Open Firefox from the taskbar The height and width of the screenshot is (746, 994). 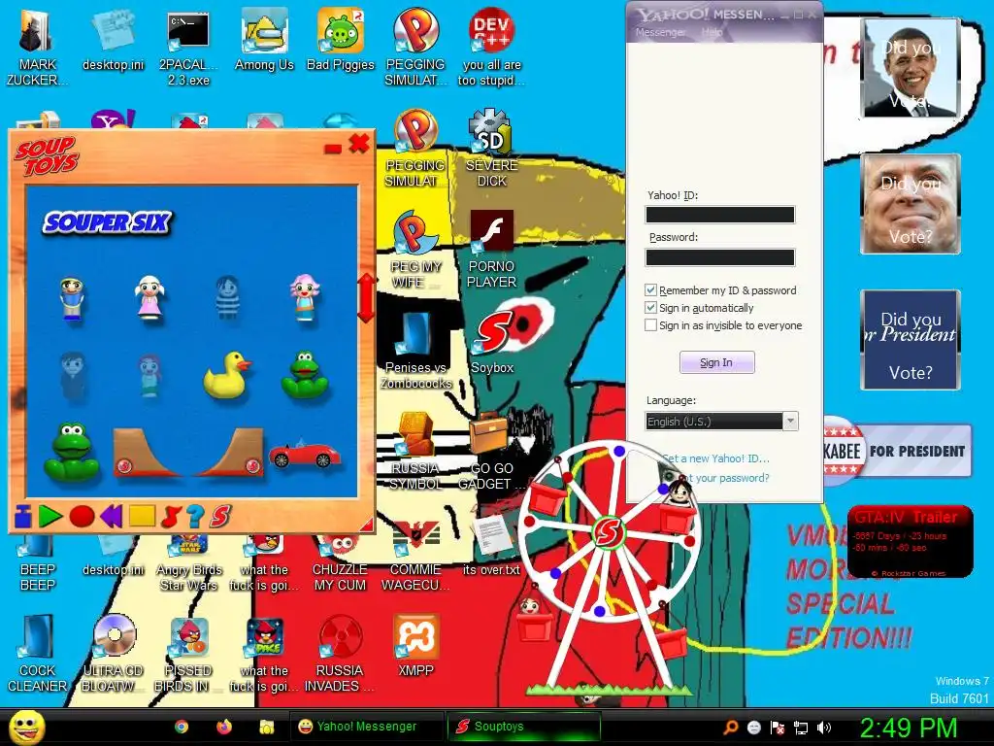[x=224, y=727]
